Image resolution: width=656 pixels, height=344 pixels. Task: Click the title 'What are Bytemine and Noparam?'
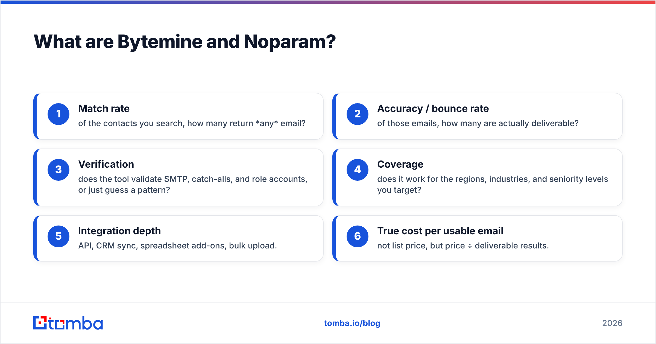[184, 42]
